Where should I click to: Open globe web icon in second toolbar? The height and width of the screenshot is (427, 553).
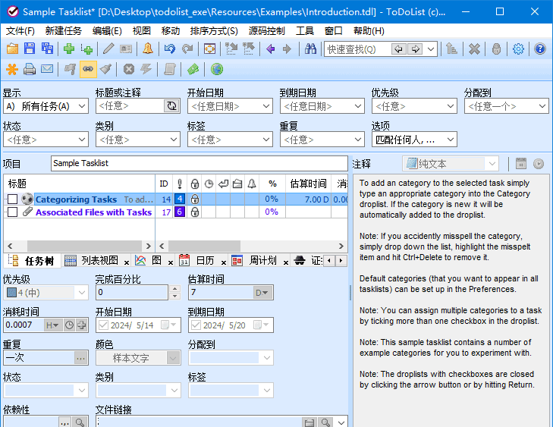pos(217,69)
